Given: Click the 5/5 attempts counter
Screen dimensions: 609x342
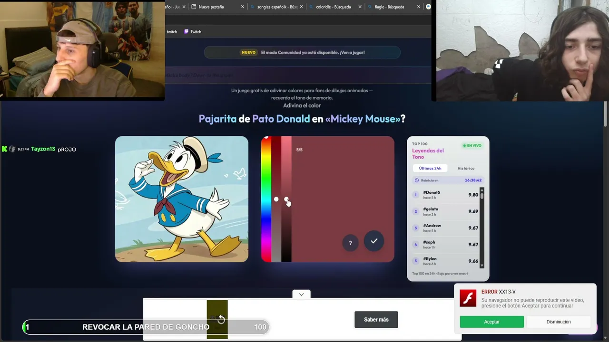Looking at the screenshot, I should [x=299, y=150].
